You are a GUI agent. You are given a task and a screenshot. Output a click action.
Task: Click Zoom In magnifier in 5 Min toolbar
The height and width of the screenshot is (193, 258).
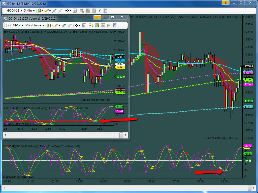point(54,11)
